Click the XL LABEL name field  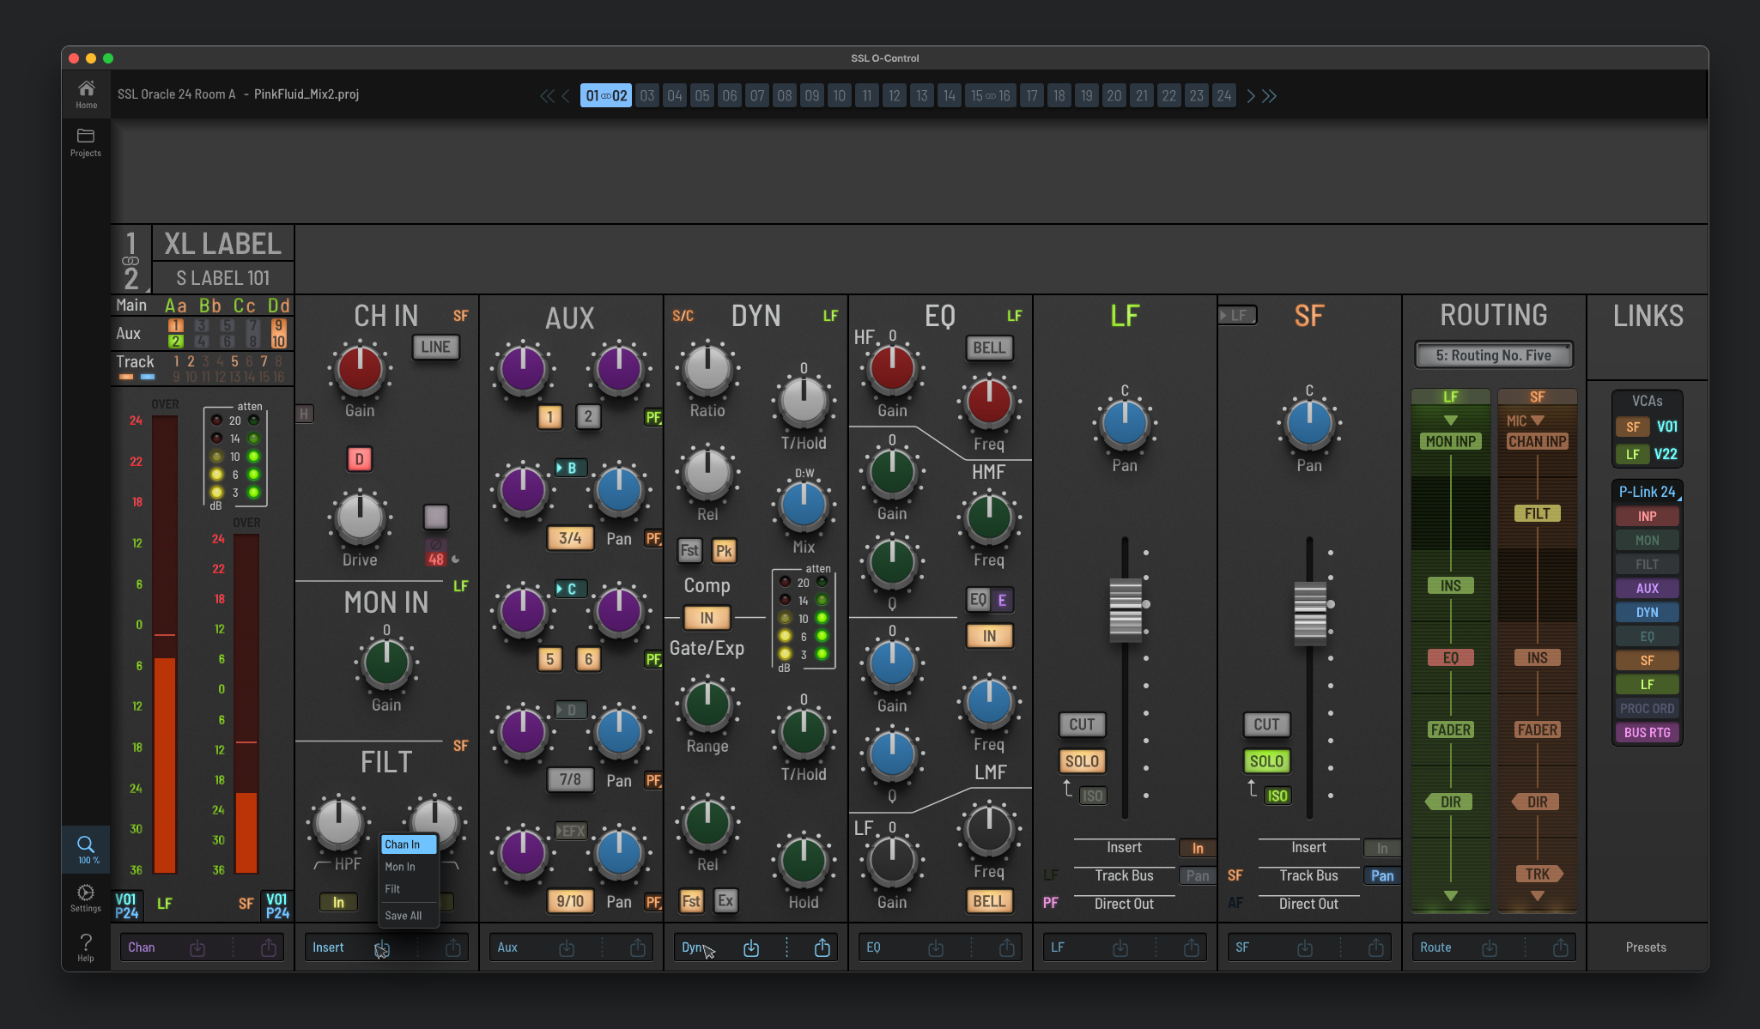pos(223,244)
